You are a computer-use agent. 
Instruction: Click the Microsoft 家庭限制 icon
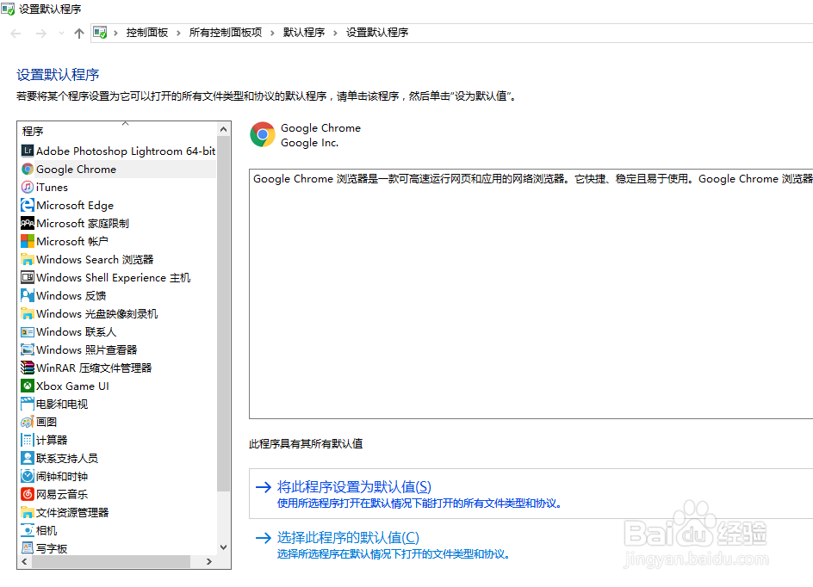pyautogui.click(x=28, y=223)
